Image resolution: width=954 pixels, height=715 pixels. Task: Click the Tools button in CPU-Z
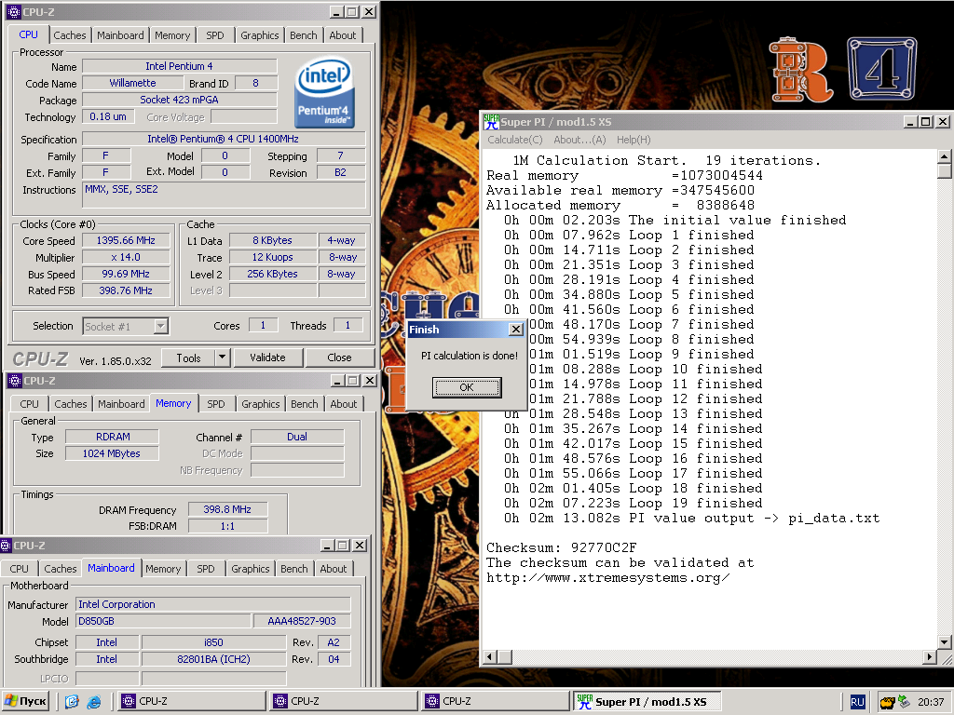(x=188, y=357)
